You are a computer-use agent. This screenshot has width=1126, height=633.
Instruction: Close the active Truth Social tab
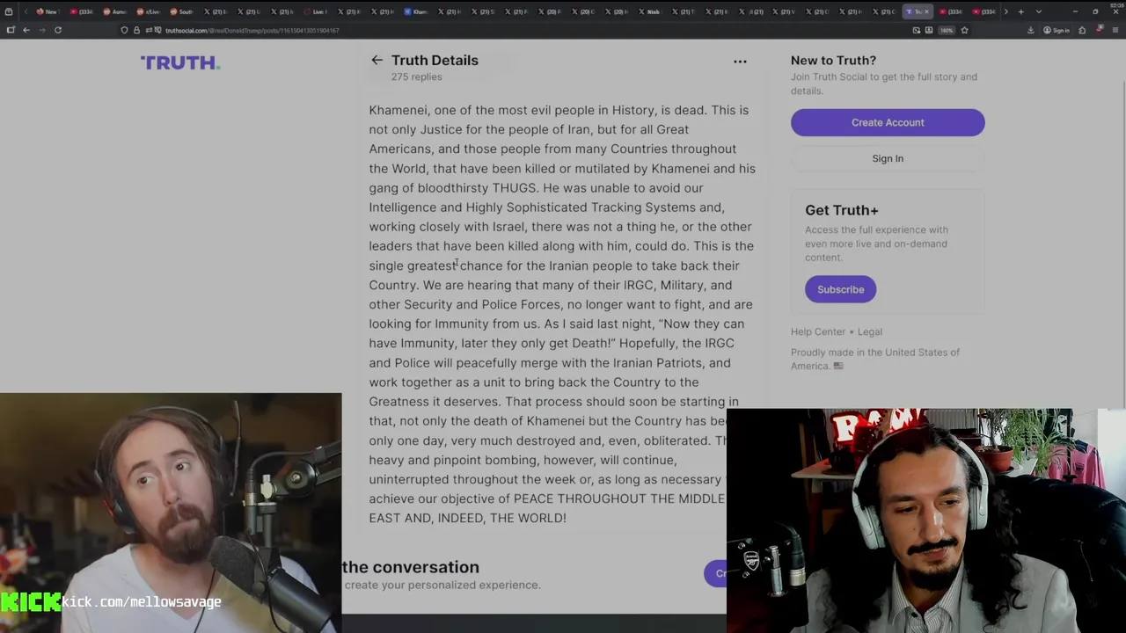click(x=926, y=11)
